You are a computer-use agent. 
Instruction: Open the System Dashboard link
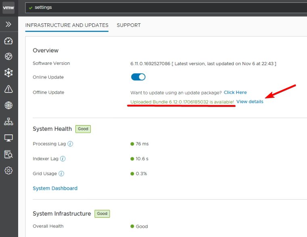pyautogui.click(x=55, y=188)
